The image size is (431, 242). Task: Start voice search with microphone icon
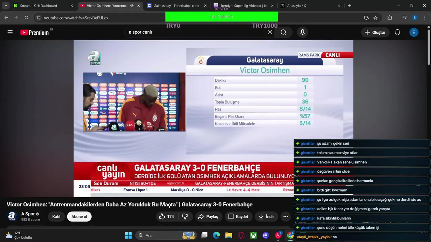302,32
